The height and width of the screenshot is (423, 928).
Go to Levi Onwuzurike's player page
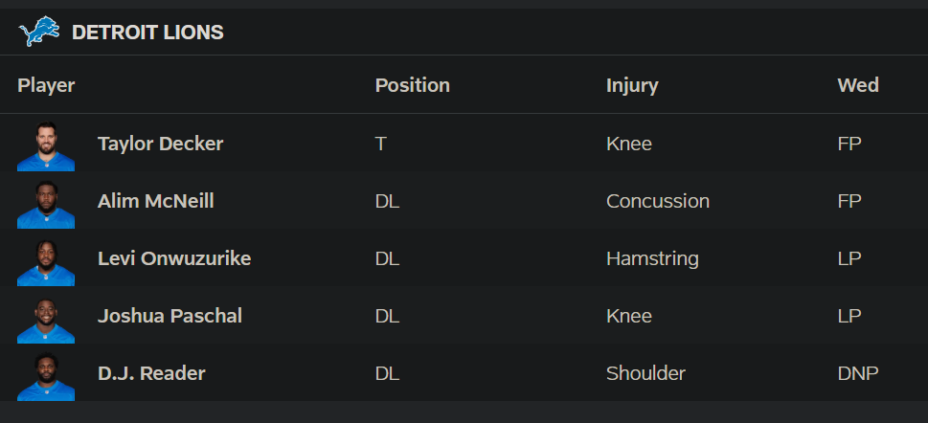(x=174, y=258)
